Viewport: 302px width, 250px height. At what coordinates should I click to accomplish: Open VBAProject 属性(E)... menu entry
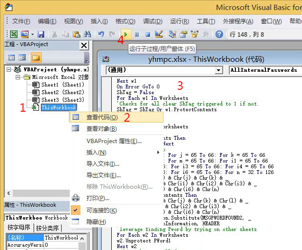pyautogui.click(x=117, y=141)
